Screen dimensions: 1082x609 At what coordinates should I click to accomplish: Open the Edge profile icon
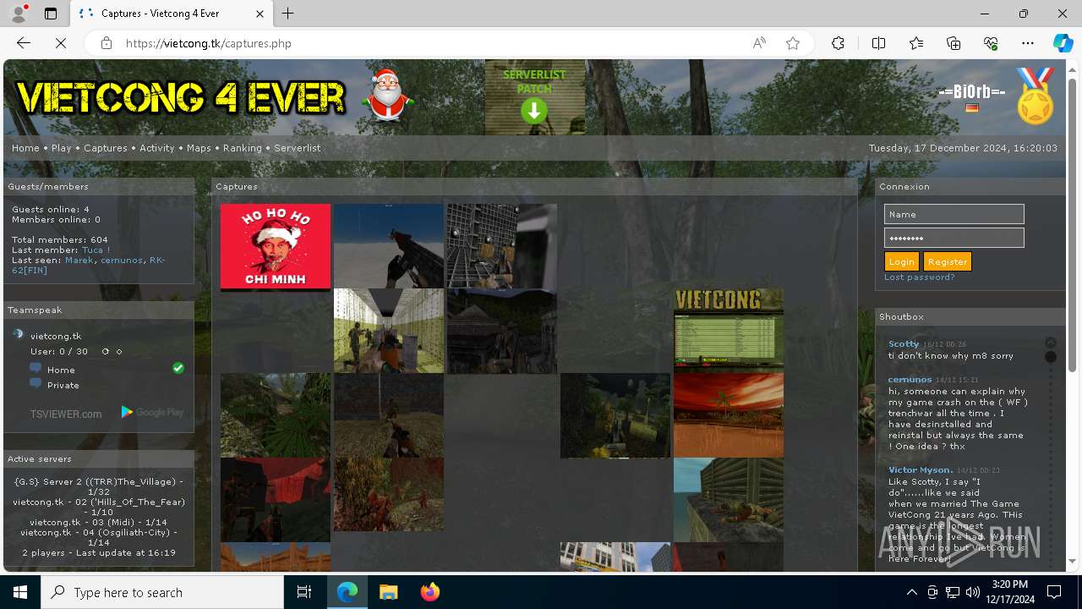(x=19, y=14)
